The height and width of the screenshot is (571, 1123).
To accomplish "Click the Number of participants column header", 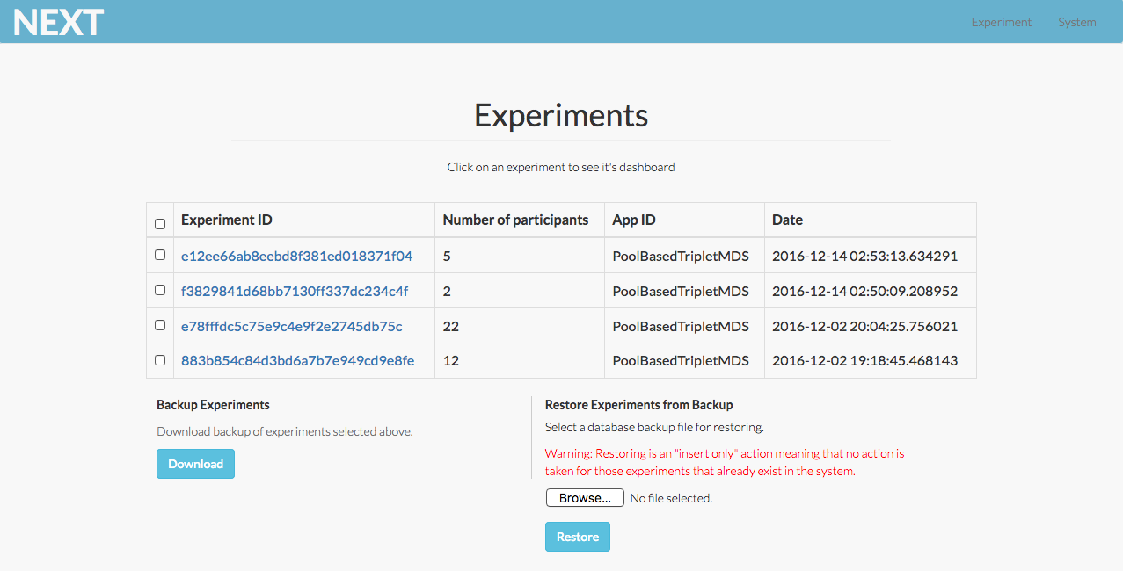I will coord(515,220).
